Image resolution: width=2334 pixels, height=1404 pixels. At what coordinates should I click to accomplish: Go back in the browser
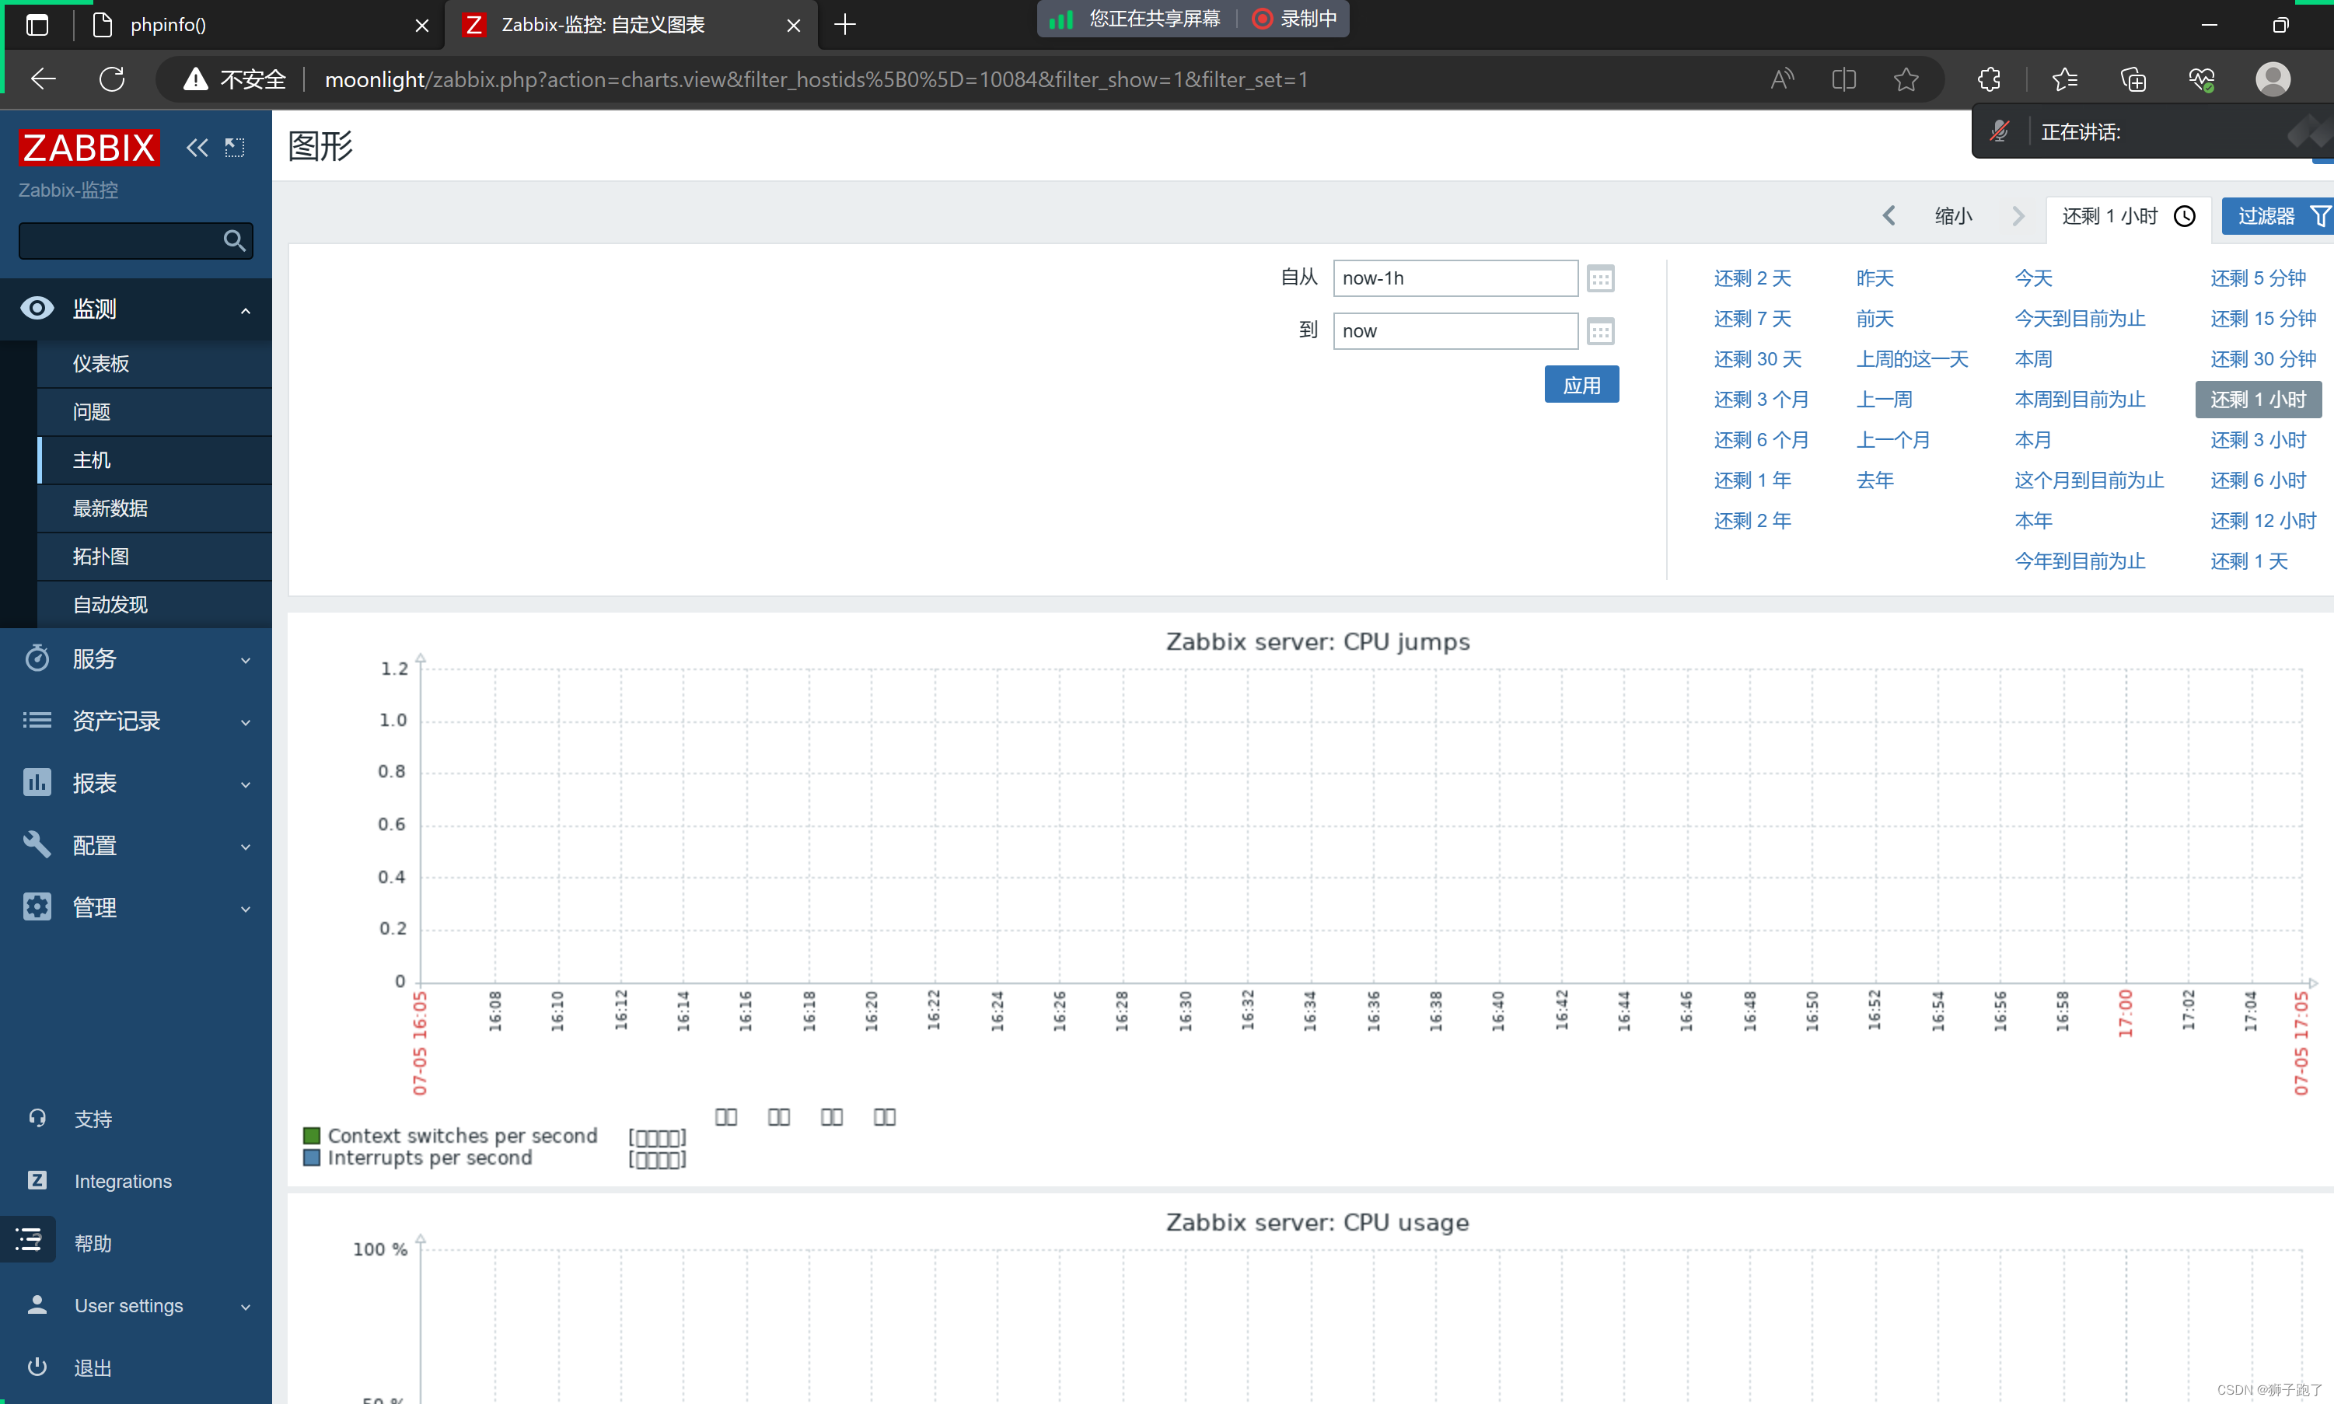pyautogui.click(x=44, y=79)
